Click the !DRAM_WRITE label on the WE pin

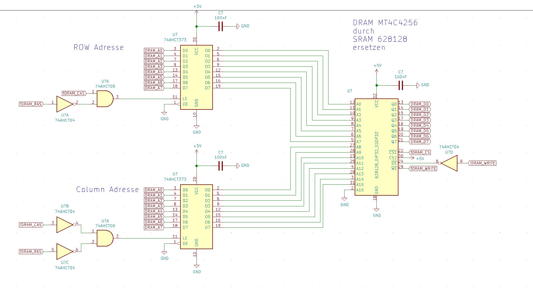[423, 169]
